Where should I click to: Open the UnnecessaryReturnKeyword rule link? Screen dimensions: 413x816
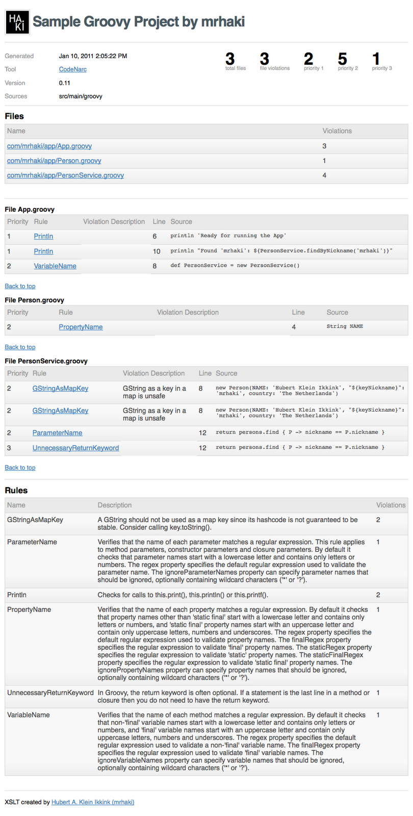75,448
